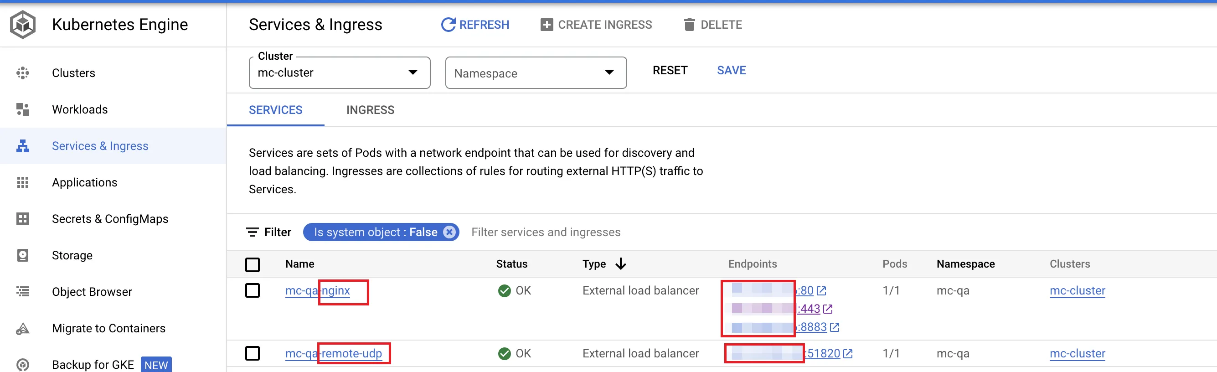Click the Delete trash can icon
Image resolution: width=1217 pixels, height=372 pixels.
coord(689,25)
